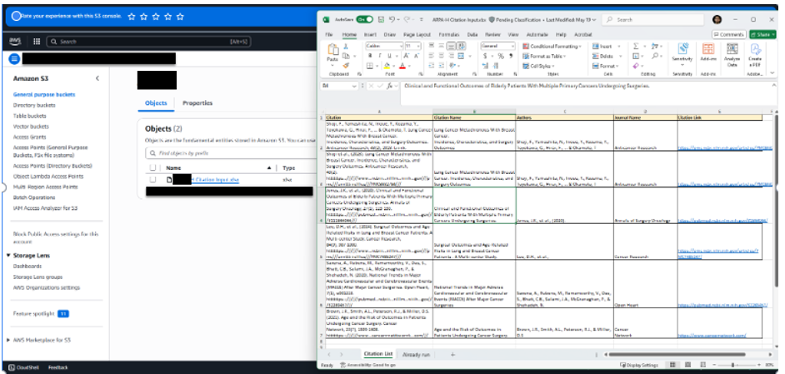Image resolution: width=785 pixels, height=374 pixels.
Task: Open the Already run sheet tab
Action: coord(416,354)
